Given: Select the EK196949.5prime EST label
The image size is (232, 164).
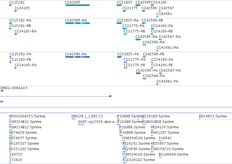Looking at the screenshot, I should click(173, 154).
